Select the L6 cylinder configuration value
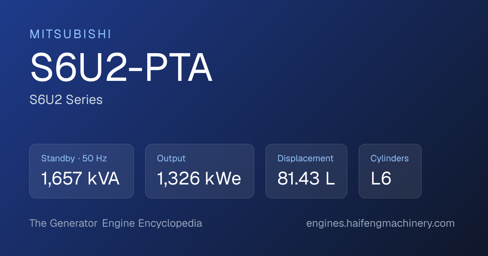Image resolution: width=488 pixels, height=256 pixels. tap(381, 178)
